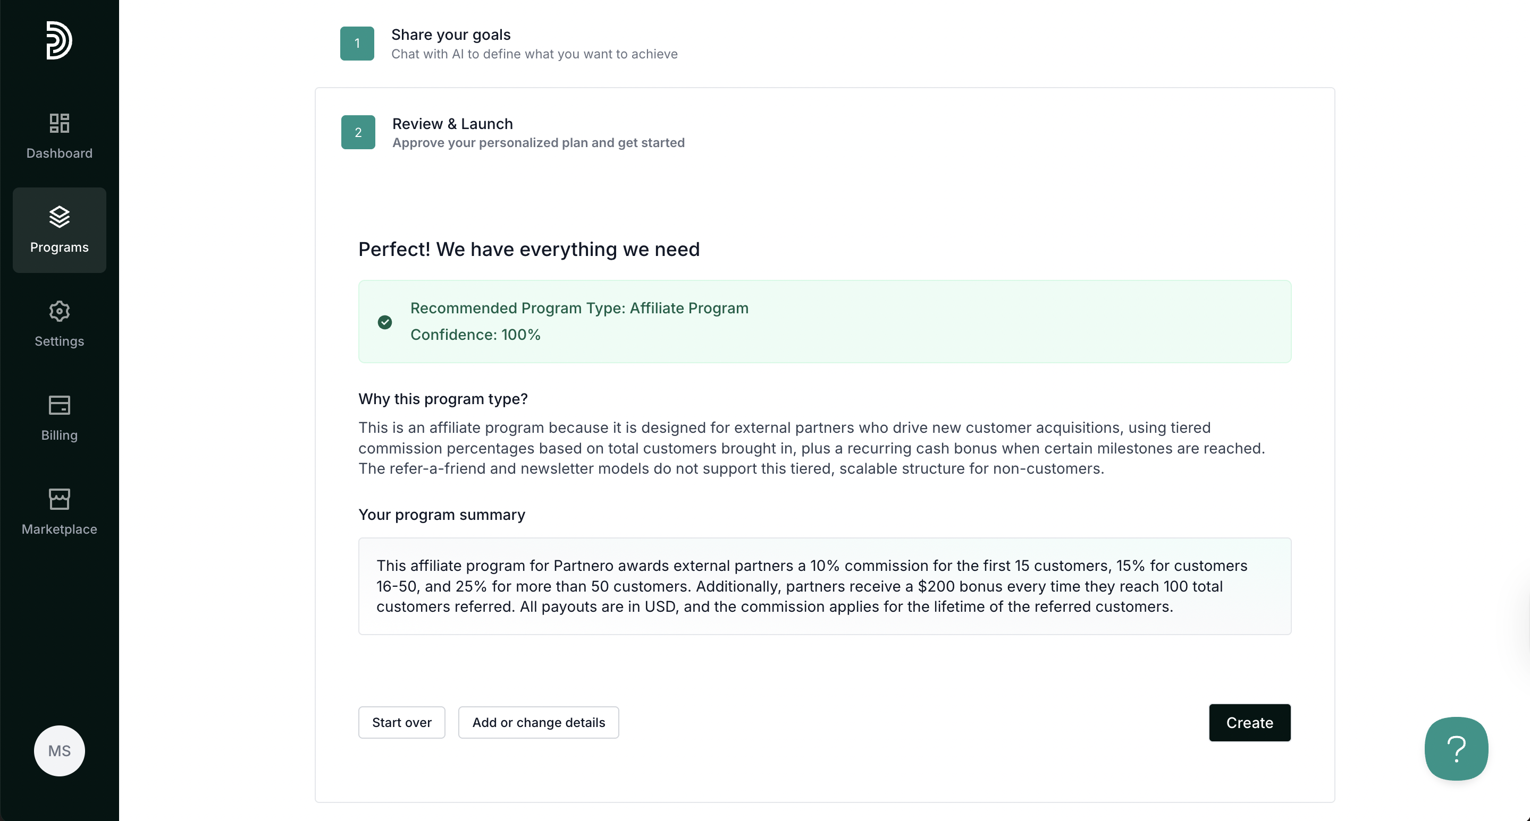Go to the Dashboard menu label
Image resolution: width=1530 pixels, height=821 pixels.
[x=60, y=153]
